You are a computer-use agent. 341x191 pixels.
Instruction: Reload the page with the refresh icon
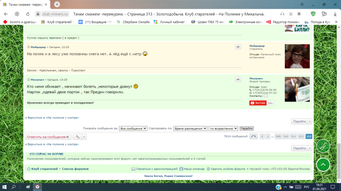click(28, 14)
